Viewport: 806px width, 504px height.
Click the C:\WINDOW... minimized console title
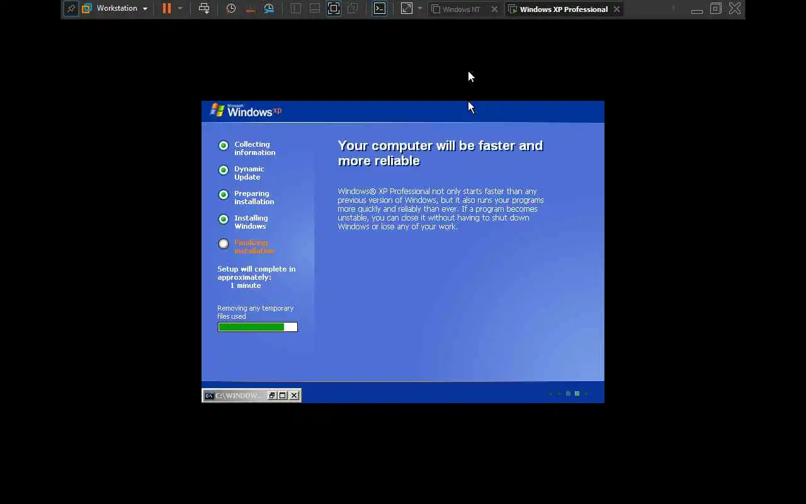point(237,396)
